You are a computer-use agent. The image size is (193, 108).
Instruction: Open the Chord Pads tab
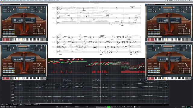point(36,105)
